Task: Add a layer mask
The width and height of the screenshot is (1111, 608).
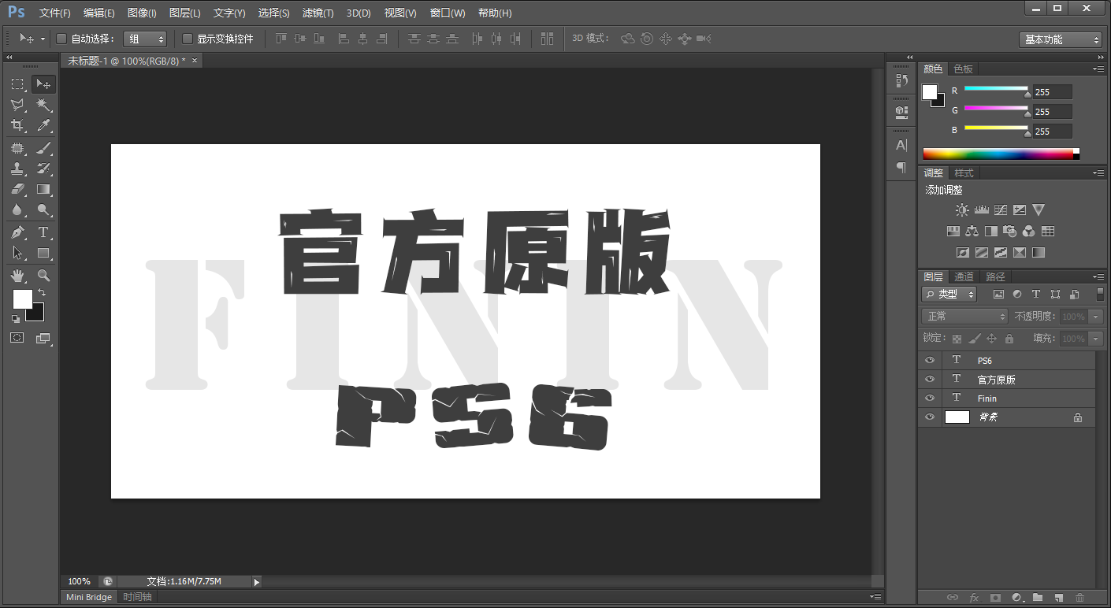Action: pos(995,598)
